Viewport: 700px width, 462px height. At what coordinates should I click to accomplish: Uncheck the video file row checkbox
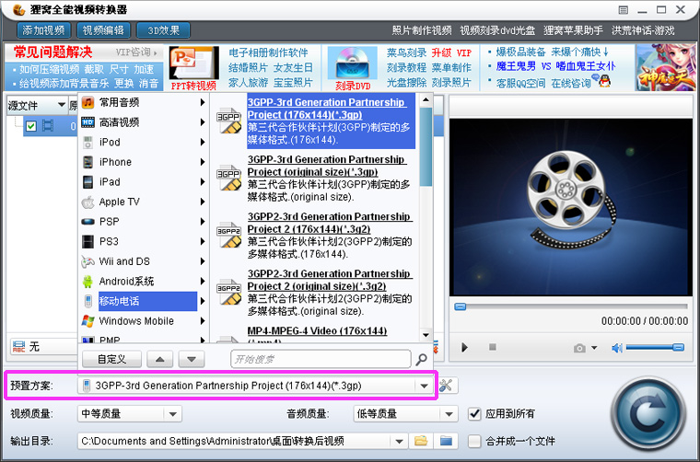click(x=30, y=126)
